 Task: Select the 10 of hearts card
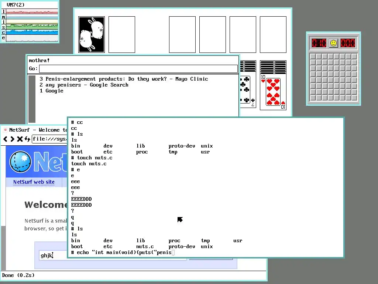(x=273, y=92)
